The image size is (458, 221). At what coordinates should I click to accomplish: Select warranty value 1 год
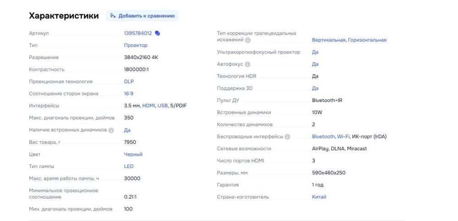[x=318, y=185]
